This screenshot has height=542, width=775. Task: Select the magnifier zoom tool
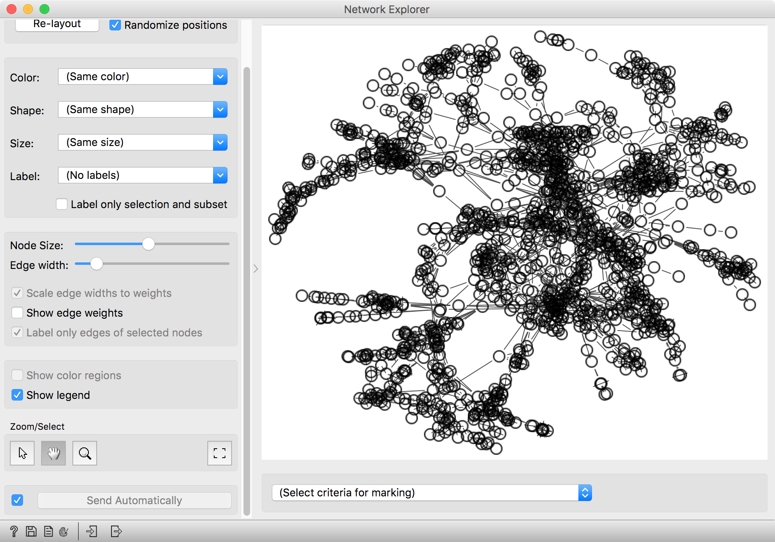coord(84,453)
